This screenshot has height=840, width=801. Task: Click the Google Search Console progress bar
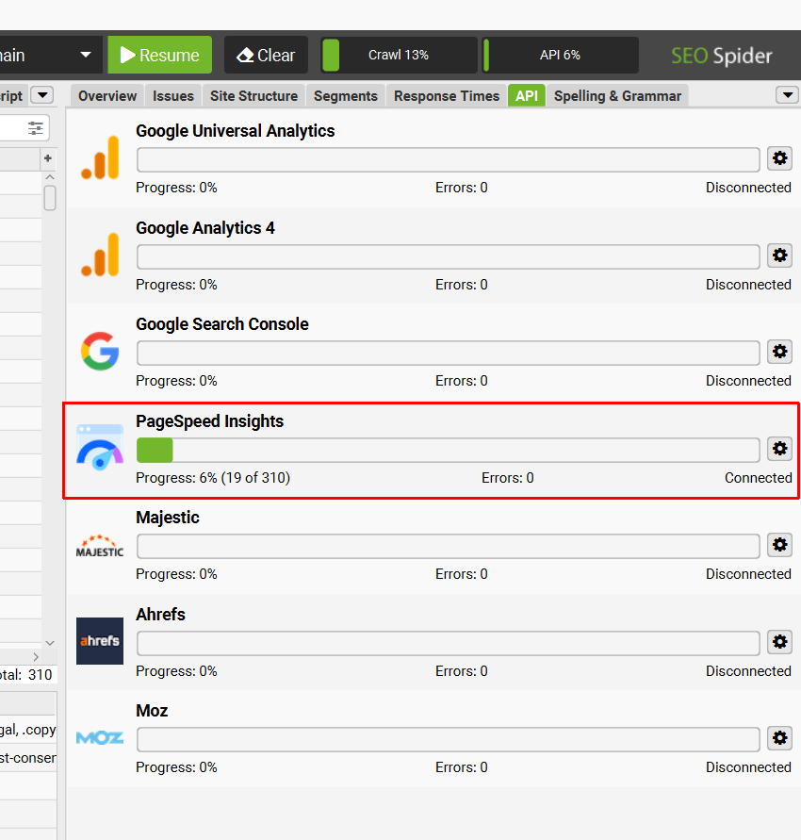tap(449, 353)
